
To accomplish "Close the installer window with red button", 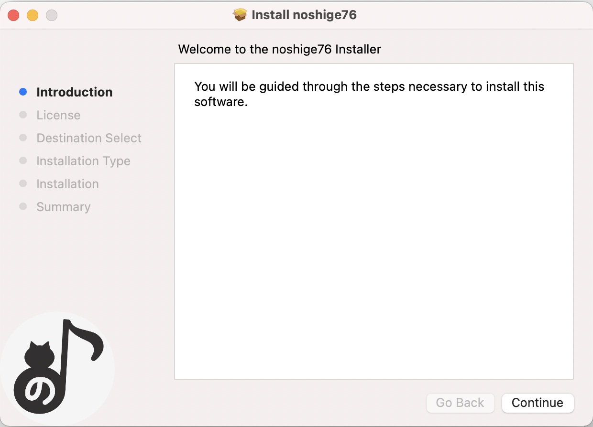I will 13,15.
